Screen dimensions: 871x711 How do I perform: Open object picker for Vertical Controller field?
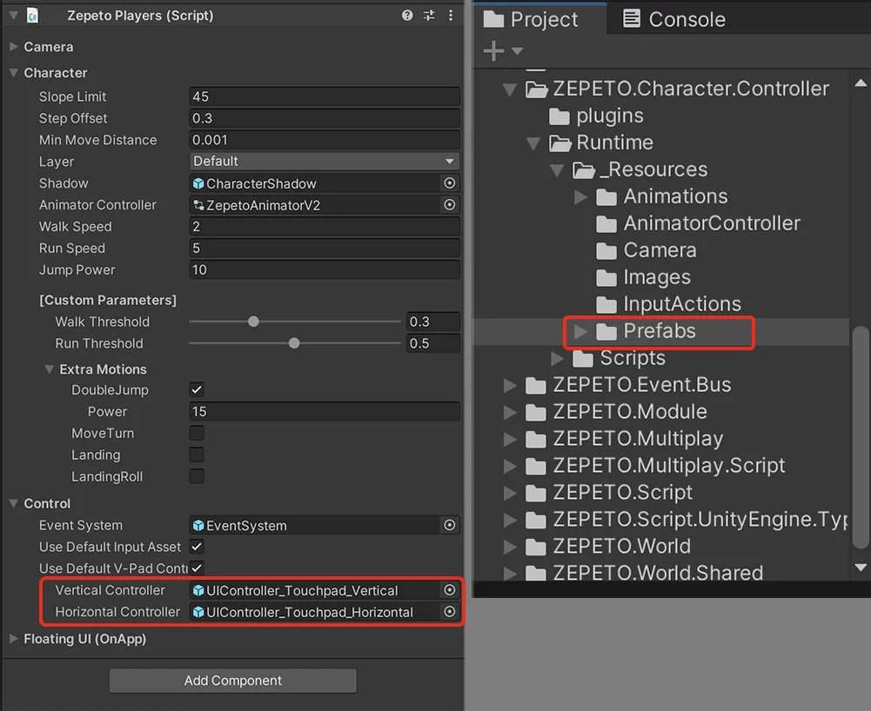pos(449,590)
